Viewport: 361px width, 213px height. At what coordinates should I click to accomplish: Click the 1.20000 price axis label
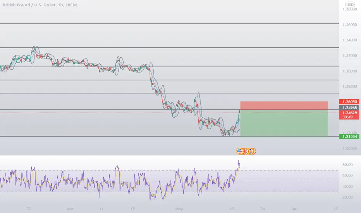coord(349,149)
